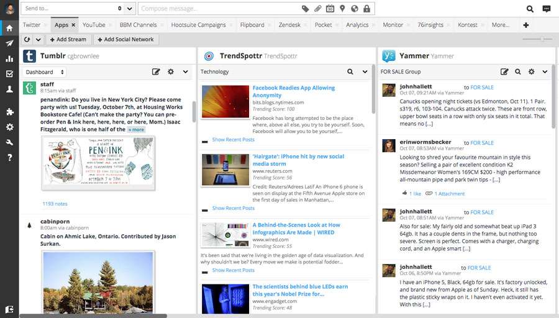
Task: Click Add Social Network button
Action: [125, 40]
